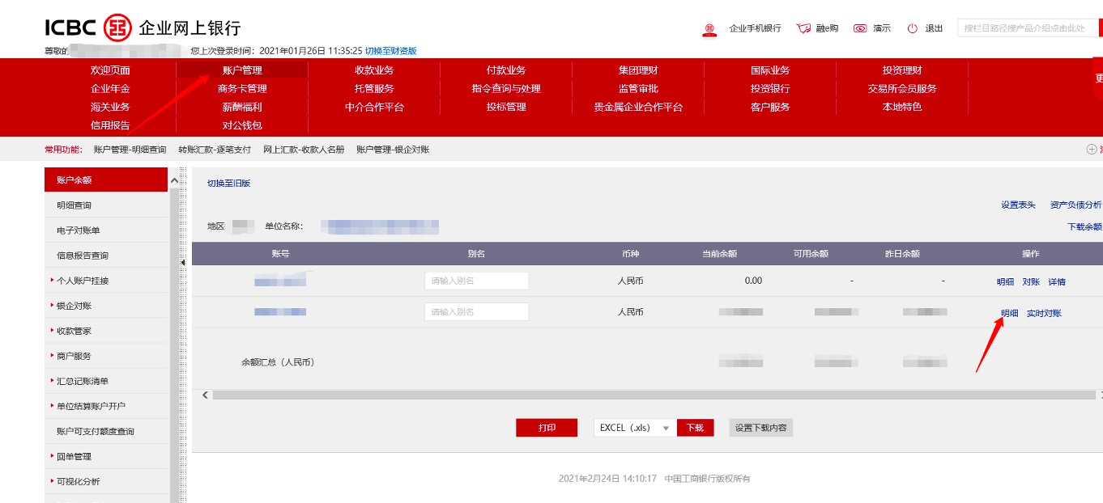The image size is (1103, 503).
Task: Expand the 收款管家 sidebar section
Action: click(x=74, y=331)
